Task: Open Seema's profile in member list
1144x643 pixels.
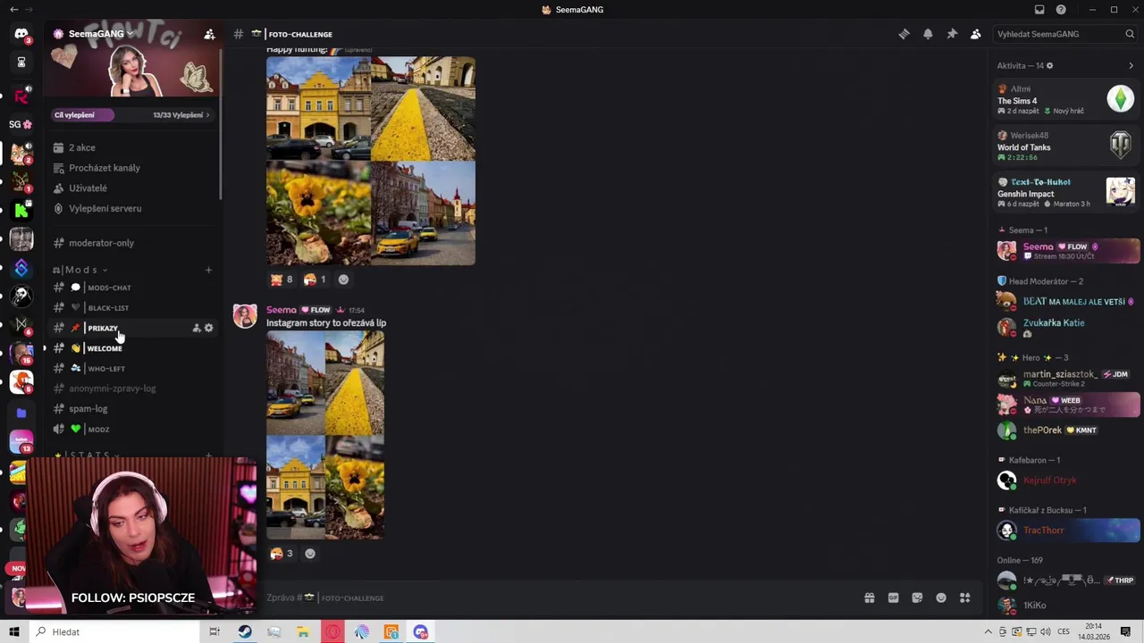Action: [x=1068, y=251]
